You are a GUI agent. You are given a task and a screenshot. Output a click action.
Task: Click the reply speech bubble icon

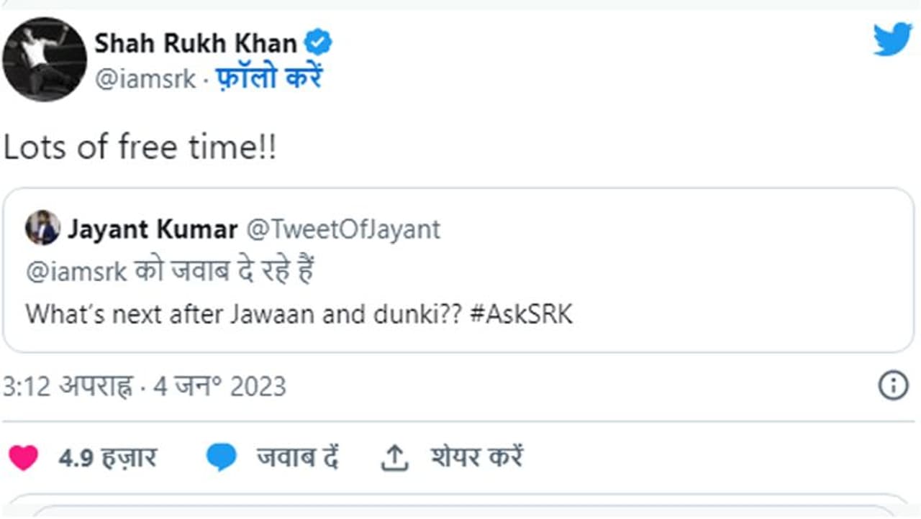(221, 458)
